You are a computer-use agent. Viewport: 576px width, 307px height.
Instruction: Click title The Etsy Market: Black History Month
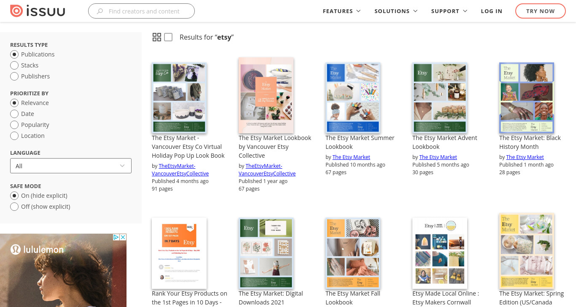(x=530, y=142)
